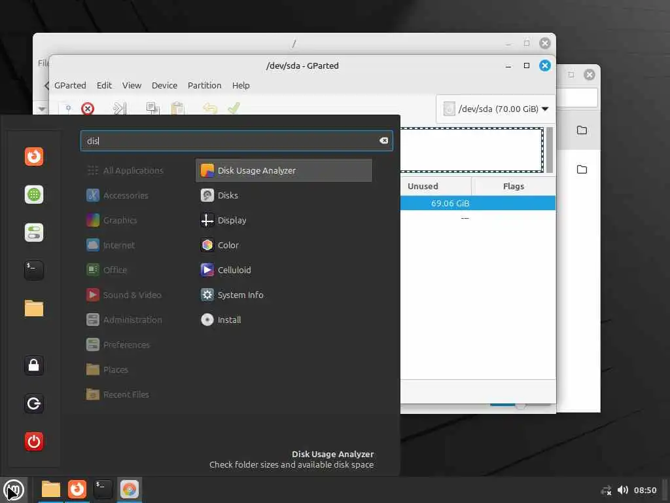Click GParted new partition toolbar icon
670x503 pixels.
pos(68,109)
